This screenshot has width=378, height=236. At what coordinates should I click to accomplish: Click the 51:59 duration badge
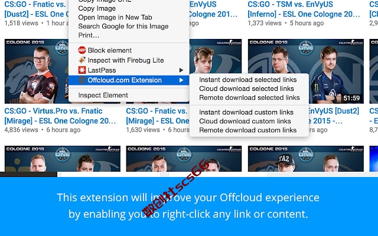351,98
